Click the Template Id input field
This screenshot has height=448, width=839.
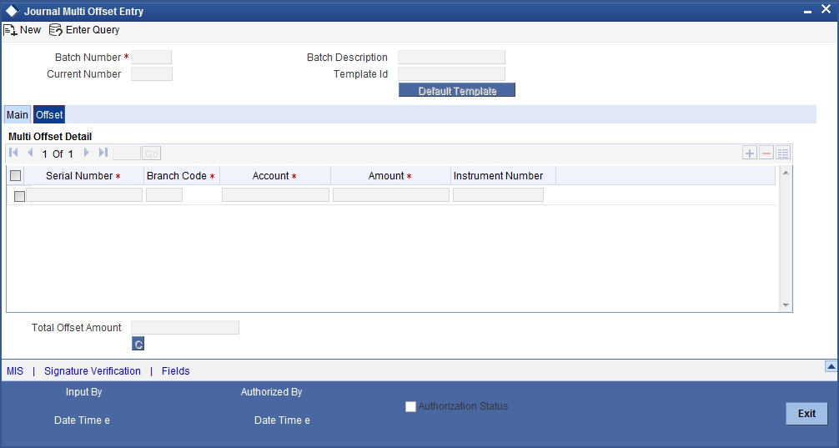tap(451, 74)
